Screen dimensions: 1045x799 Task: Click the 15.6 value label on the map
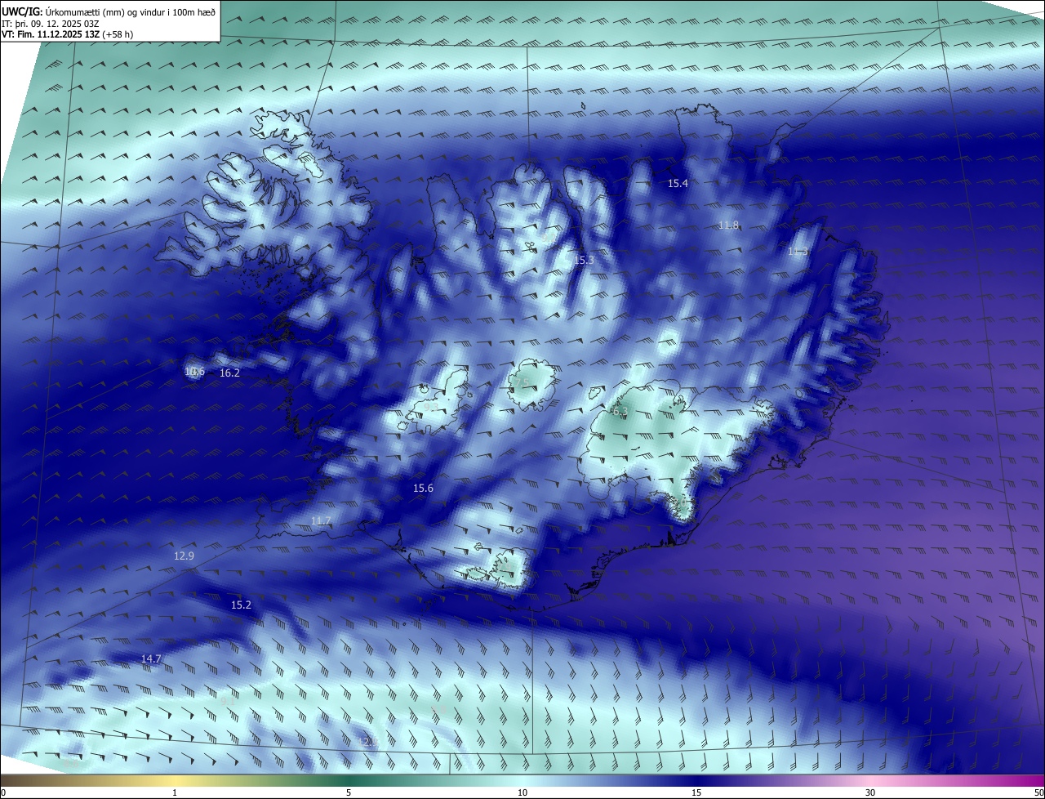pos(423,489)
